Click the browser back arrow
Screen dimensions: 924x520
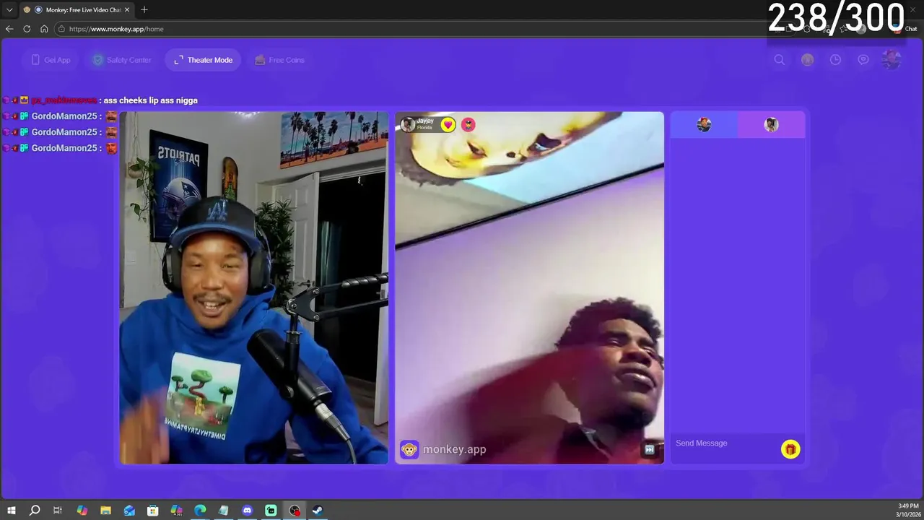click(x=9, y=29)
